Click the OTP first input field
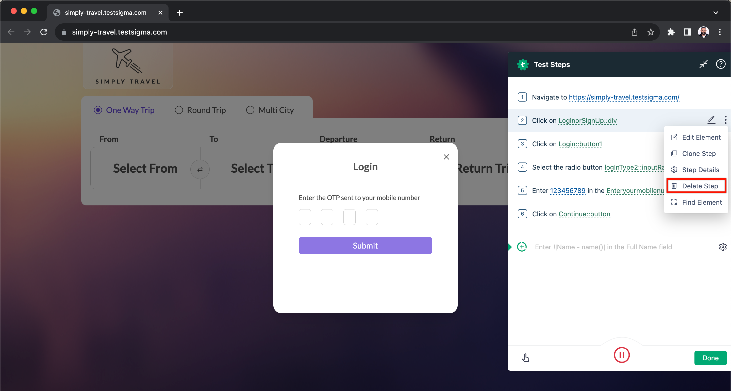The width and height of the screenshot is (731, 391). pos(305,217)
